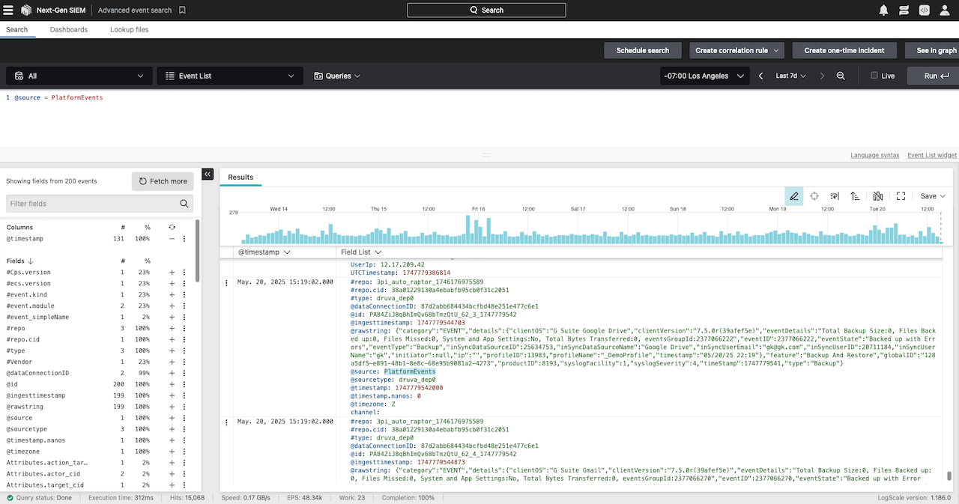The width and height of the screenshot is (959, 504).
Task: Add #type field with plus toggle
Action: point(172,350)
